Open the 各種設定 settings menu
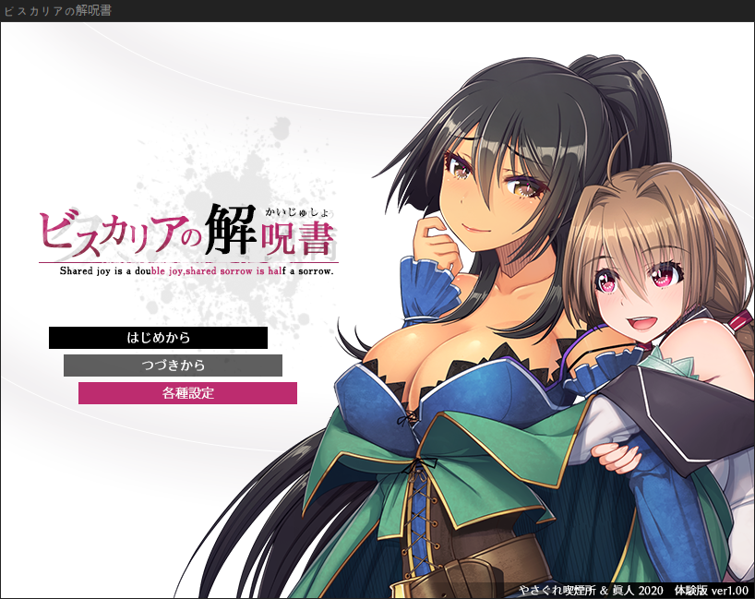The width and height of the screenshot is (755, 599). click(187, 393)
